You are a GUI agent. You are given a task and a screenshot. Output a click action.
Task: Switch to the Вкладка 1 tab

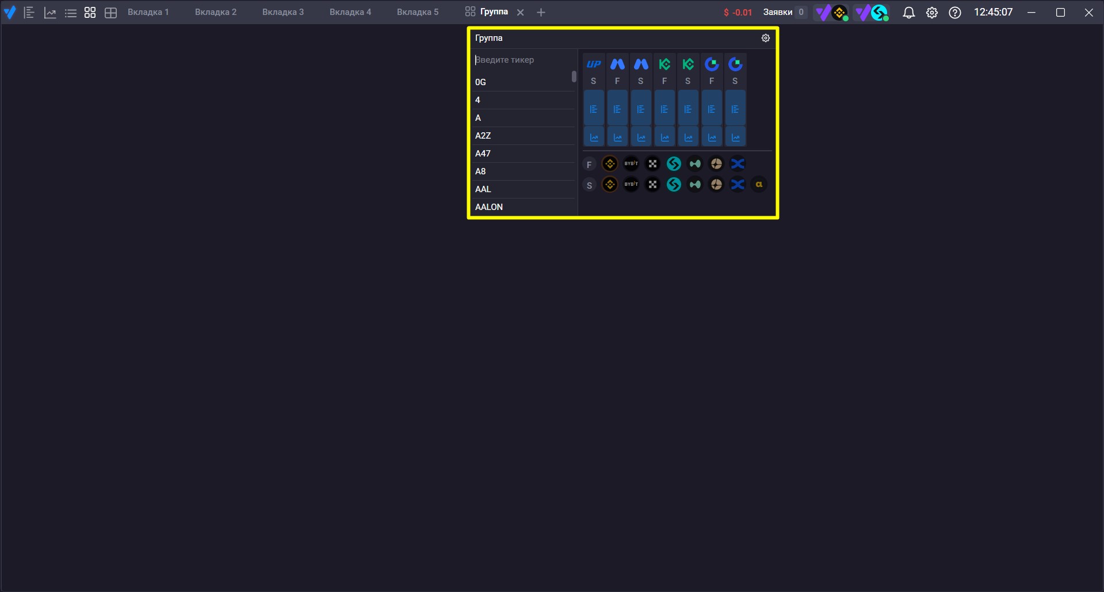[148, 12]
